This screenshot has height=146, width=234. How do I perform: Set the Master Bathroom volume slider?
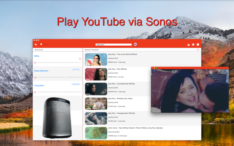pos(59,77)
